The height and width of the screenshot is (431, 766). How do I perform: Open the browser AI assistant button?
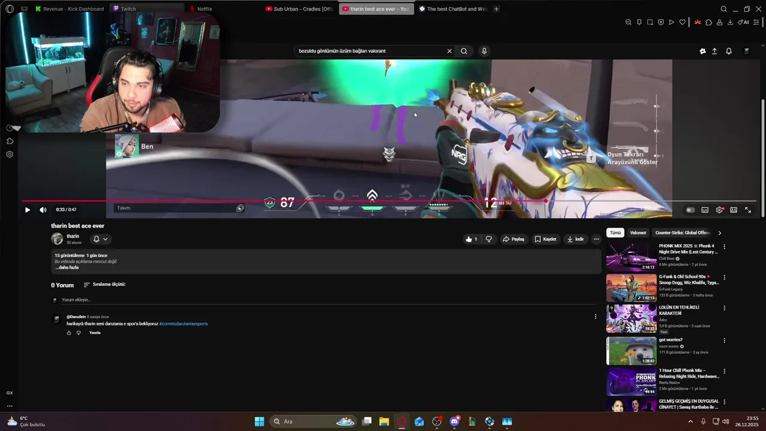(x=743, y=22)
